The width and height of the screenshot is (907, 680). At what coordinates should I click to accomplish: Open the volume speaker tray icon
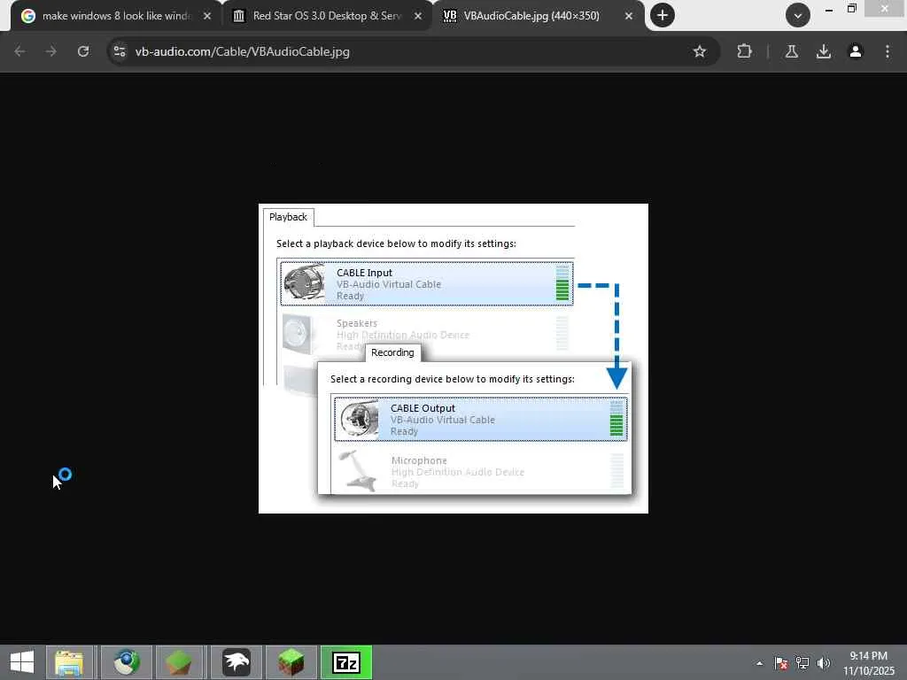[x=823, y=663]
